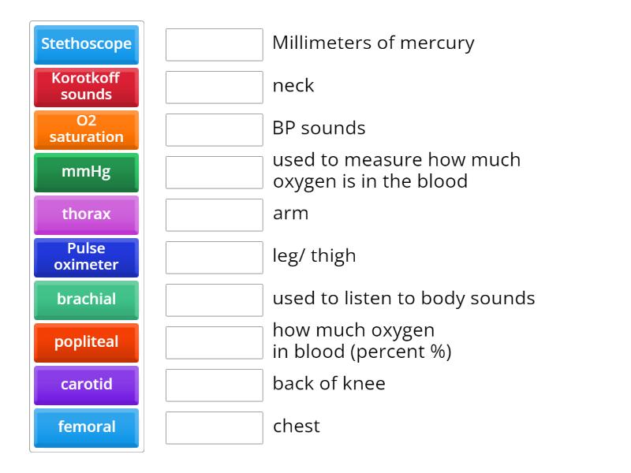Click the box beside used to listen to body sounds

[214, 299]
